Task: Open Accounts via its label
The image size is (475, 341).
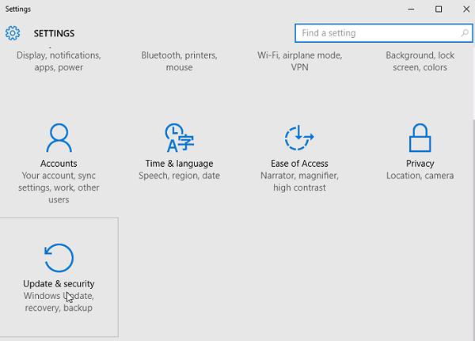Action: pos(59,164)
